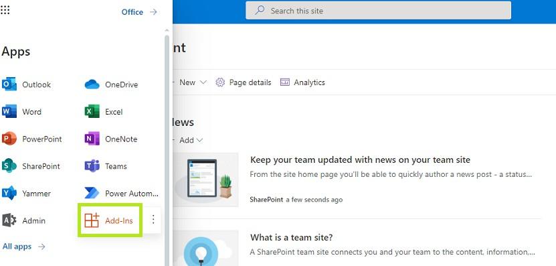The height and width of the screenshot is (266, 556).
Task: Click the Search this site field
Action: tap(378, 10)
